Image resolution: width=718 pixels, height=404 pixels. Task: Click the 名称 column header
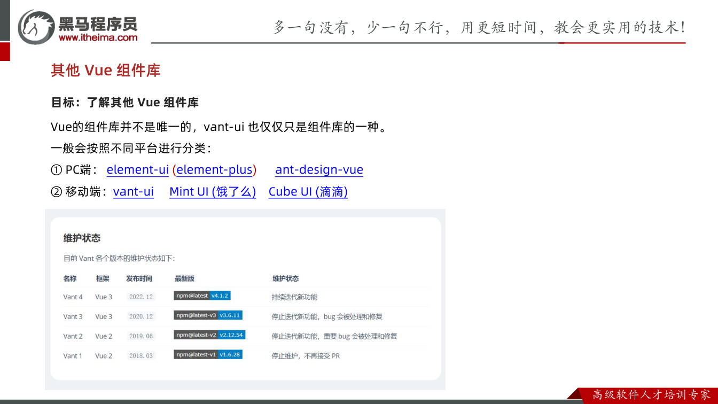click(x=70, y=279)
